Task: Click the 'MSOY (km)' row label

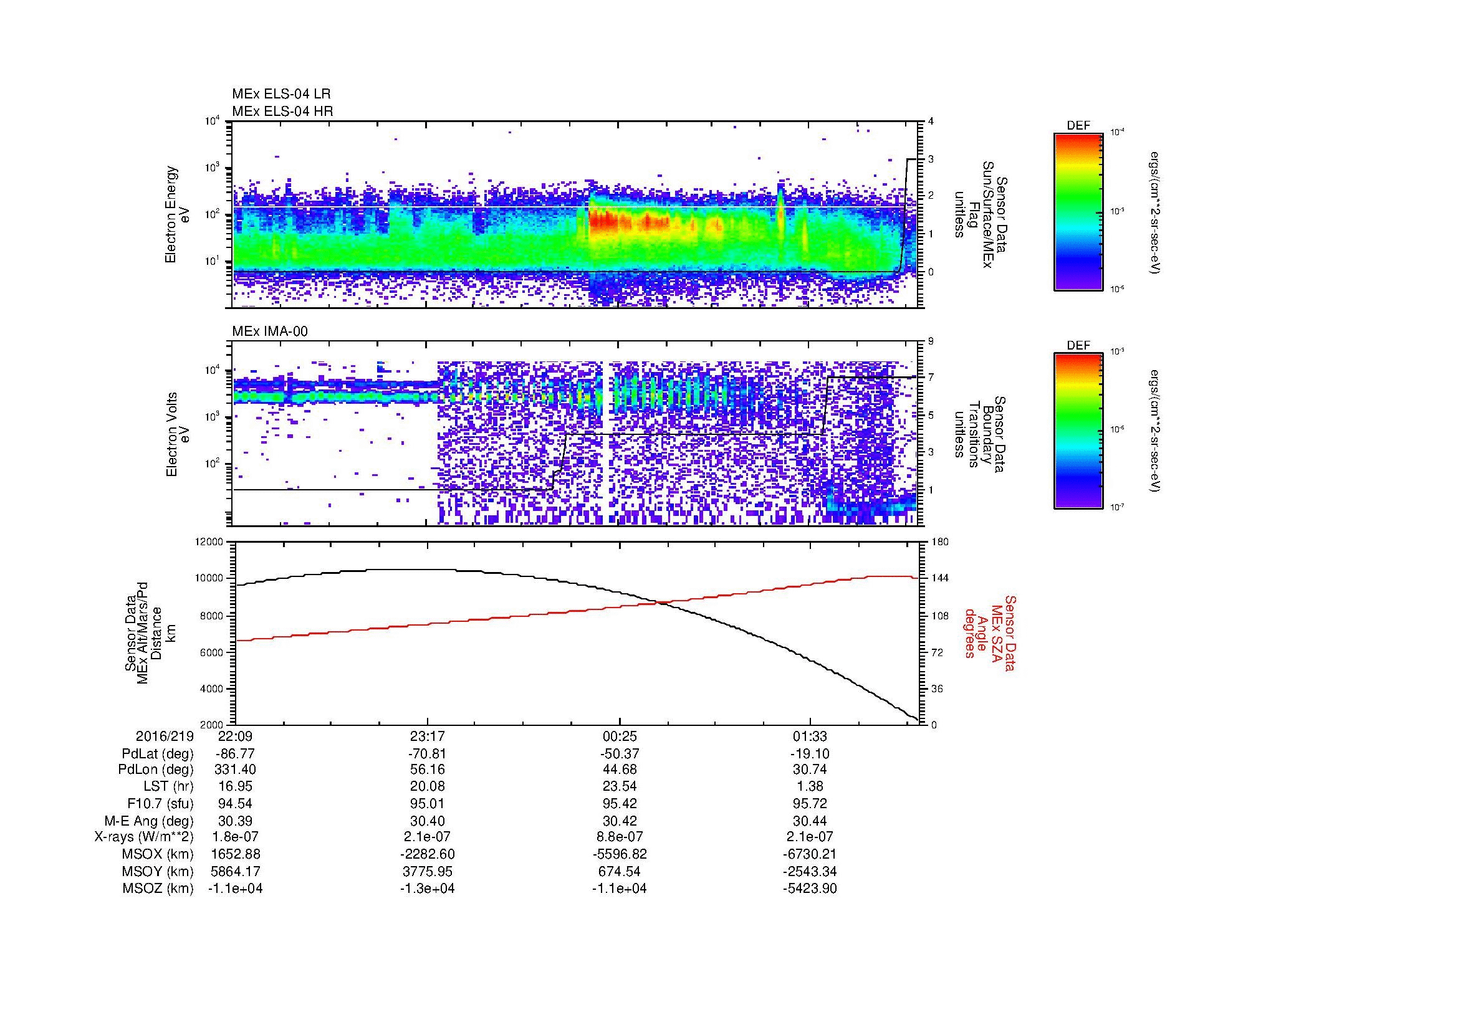Action: (158, 871)
